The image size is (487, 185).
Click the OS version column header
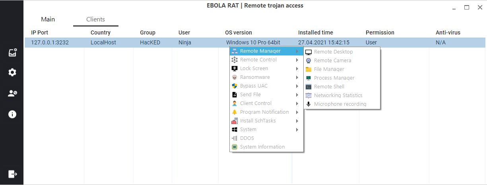[239, 32]
